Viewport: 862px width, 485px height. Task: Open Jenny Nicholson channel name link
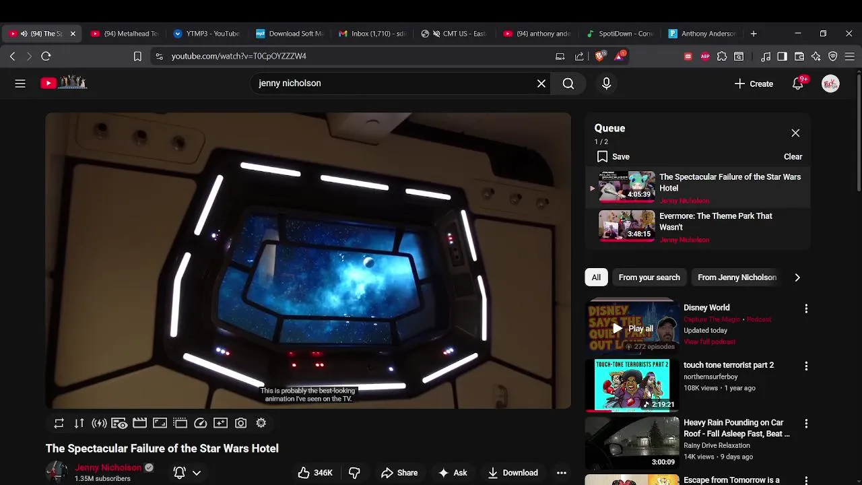click(x=108, y=467)
